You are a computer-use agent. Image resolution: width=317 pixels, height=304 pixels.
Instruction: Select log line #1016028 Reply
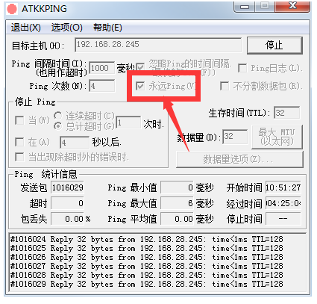146,276
